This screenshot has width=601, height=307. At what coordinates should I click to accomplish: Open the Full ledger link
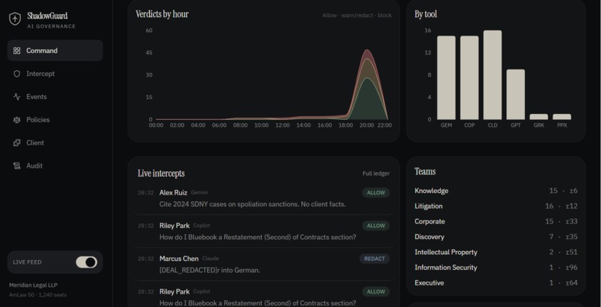376,174
